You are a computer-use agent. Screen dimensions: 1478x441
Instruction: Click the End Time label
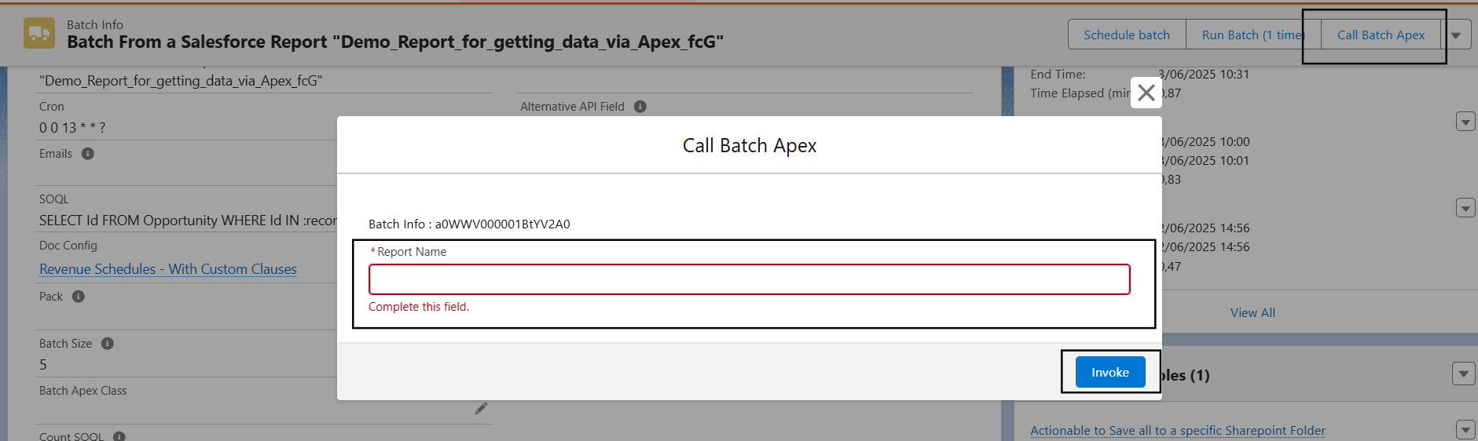click(1058, 75)
